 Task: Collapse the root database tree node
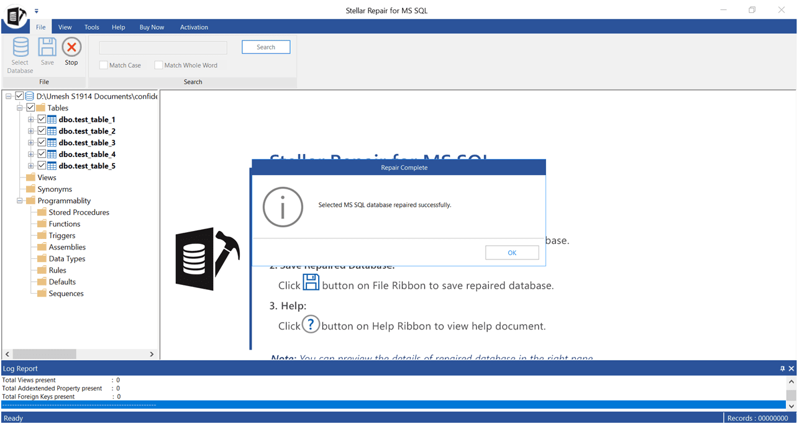(9, 96)
